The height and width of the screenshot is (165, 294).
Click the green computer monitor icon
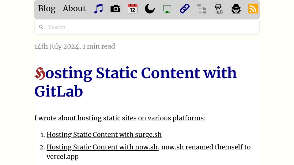tap(167, 9)
